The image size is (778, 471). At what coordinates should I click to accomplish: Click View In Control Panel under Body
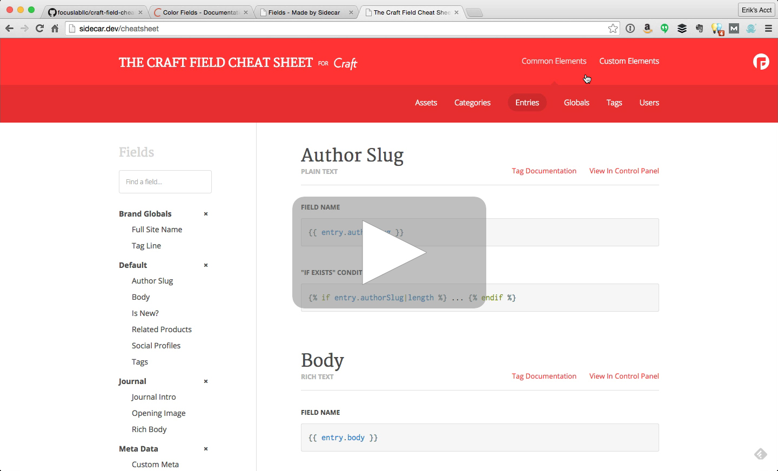(624, 376)
